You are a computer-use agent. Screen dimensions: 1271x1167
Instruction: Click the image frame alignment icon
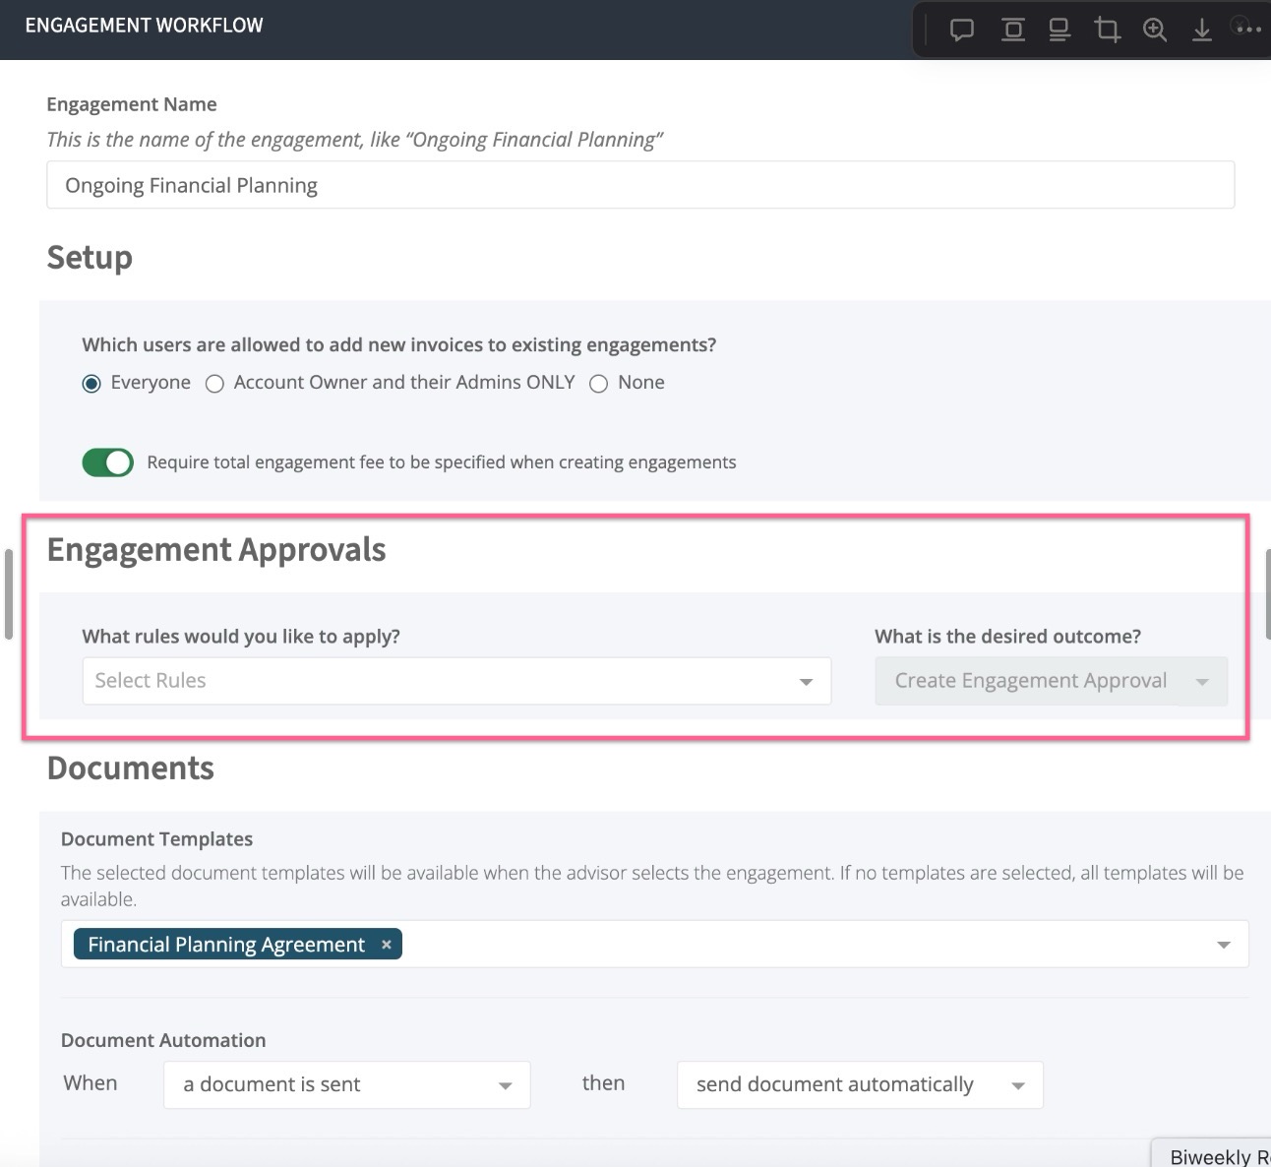click(1012, 30)
